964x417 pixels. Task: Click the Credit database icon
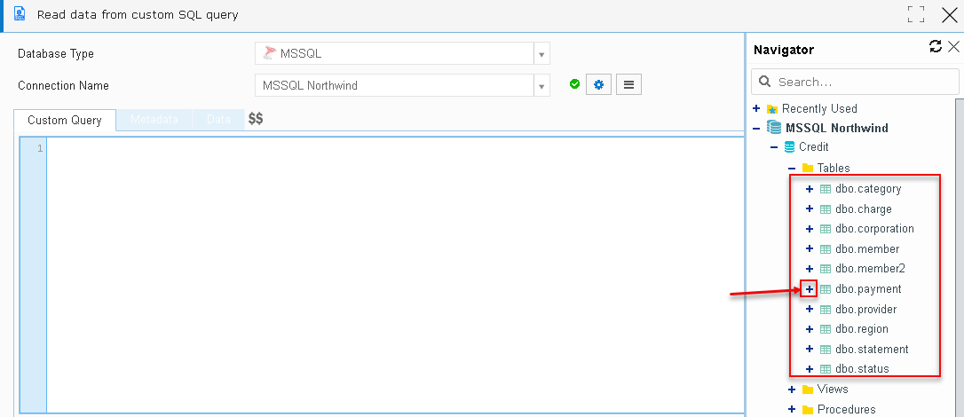point(789,147)
